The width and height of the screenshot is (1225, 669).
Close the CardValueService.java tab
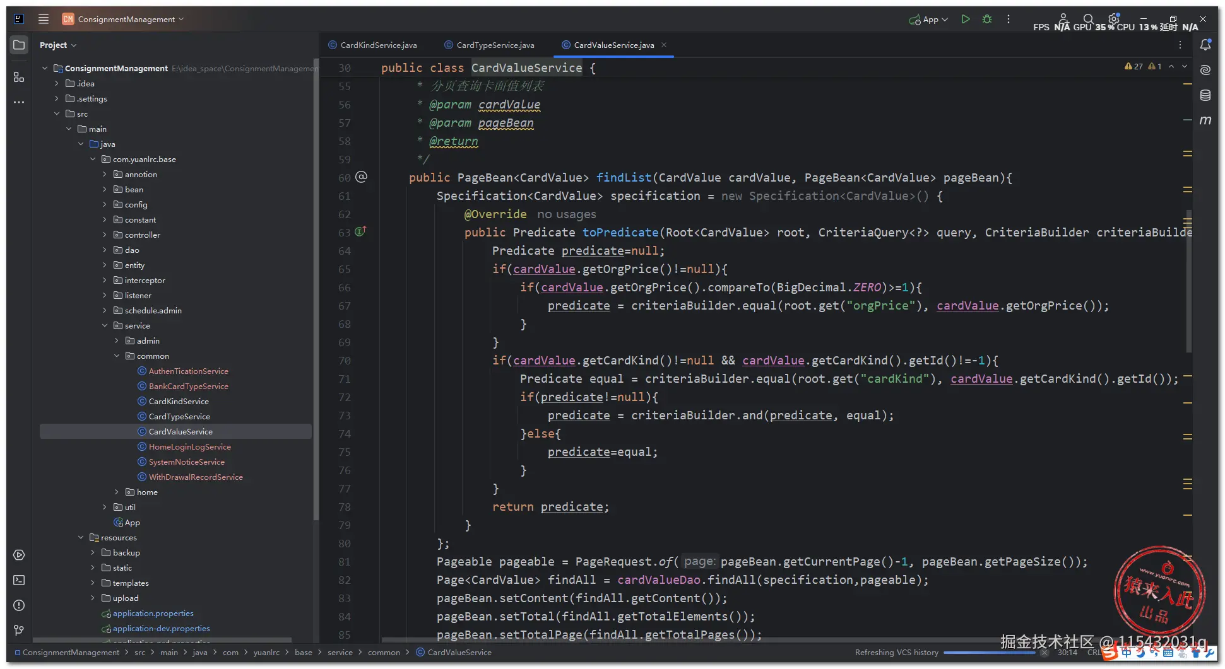(x=664, y=45)
